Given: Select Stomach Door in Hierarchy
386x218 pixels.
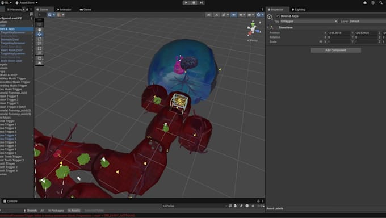Looking at the screenshot, I should [10, 39].
